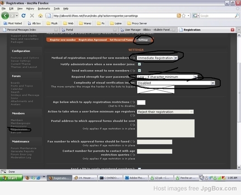
Task: Switch to the User Manager vBulletin tab
Action: click(147, 30)
